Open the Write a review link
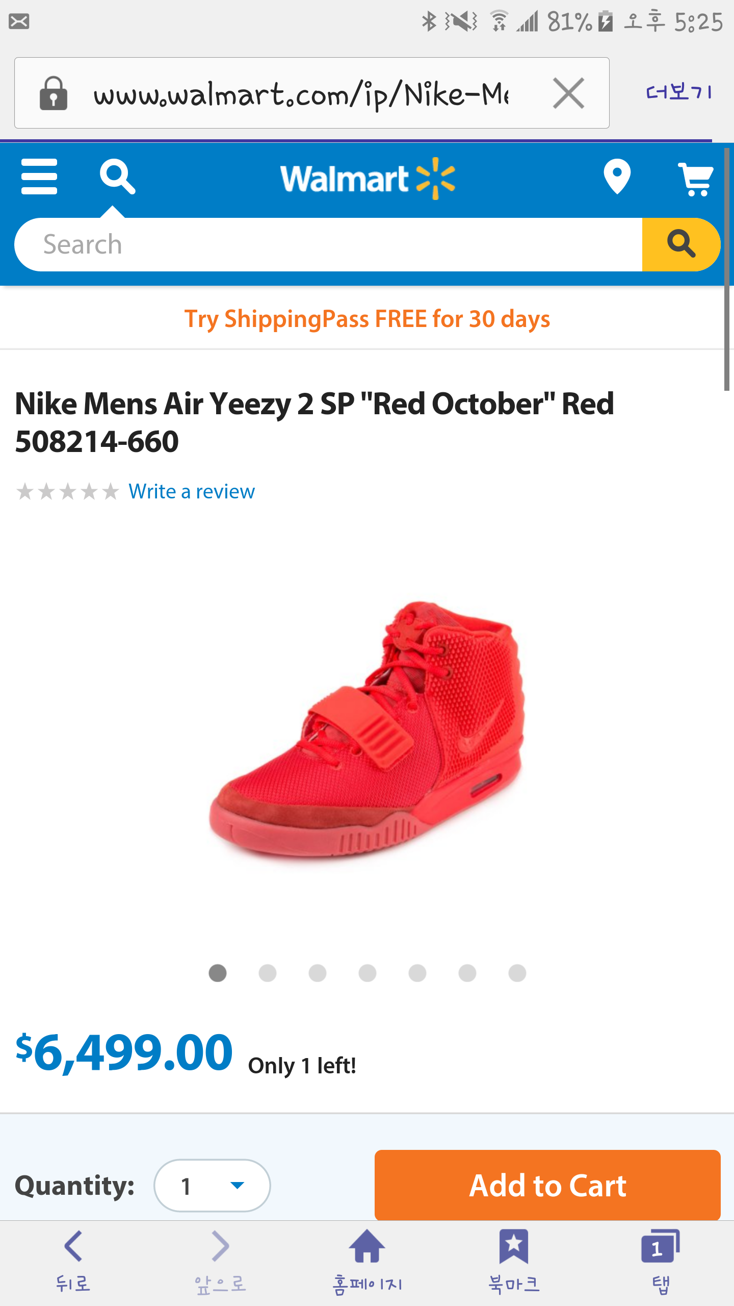Screen dimensions: 734x1306 pyautogui.click(x=192, y=491)
